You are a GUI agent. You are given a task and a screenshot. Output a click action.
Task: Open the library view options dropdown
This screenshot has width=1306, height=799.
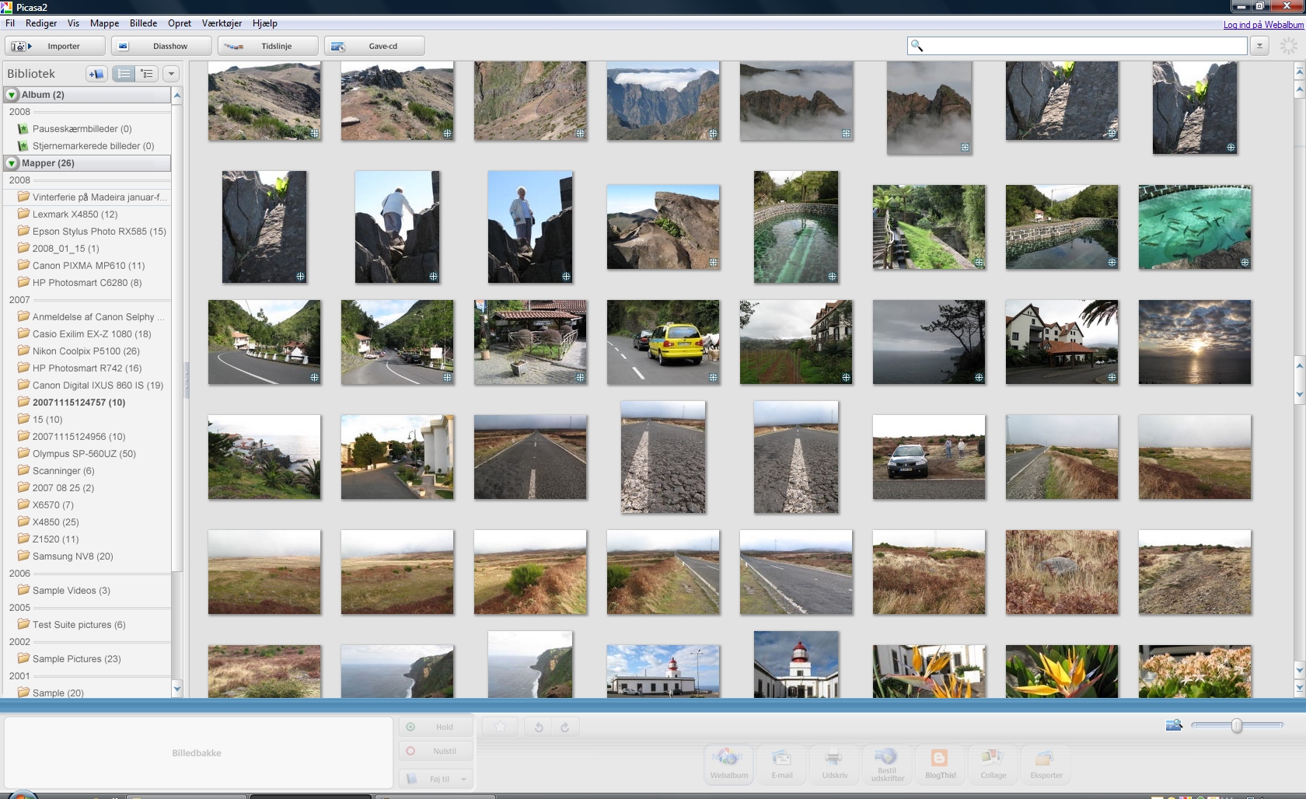pyautogui.click(x=171, y=74)
